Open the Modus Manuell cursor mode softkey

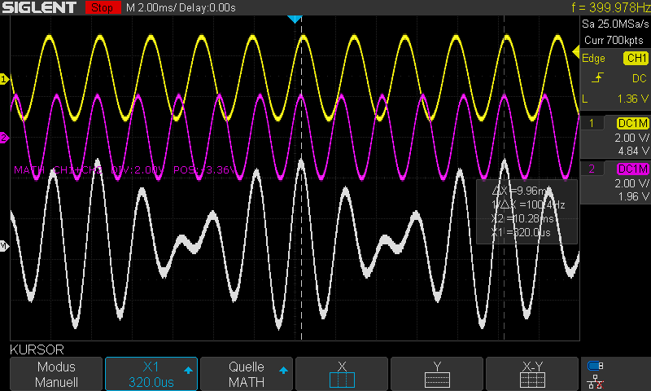click(56, 374)
